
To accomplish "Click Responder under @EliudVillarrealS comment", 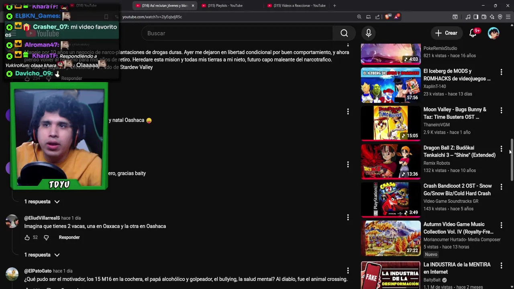I will point(69,238).
